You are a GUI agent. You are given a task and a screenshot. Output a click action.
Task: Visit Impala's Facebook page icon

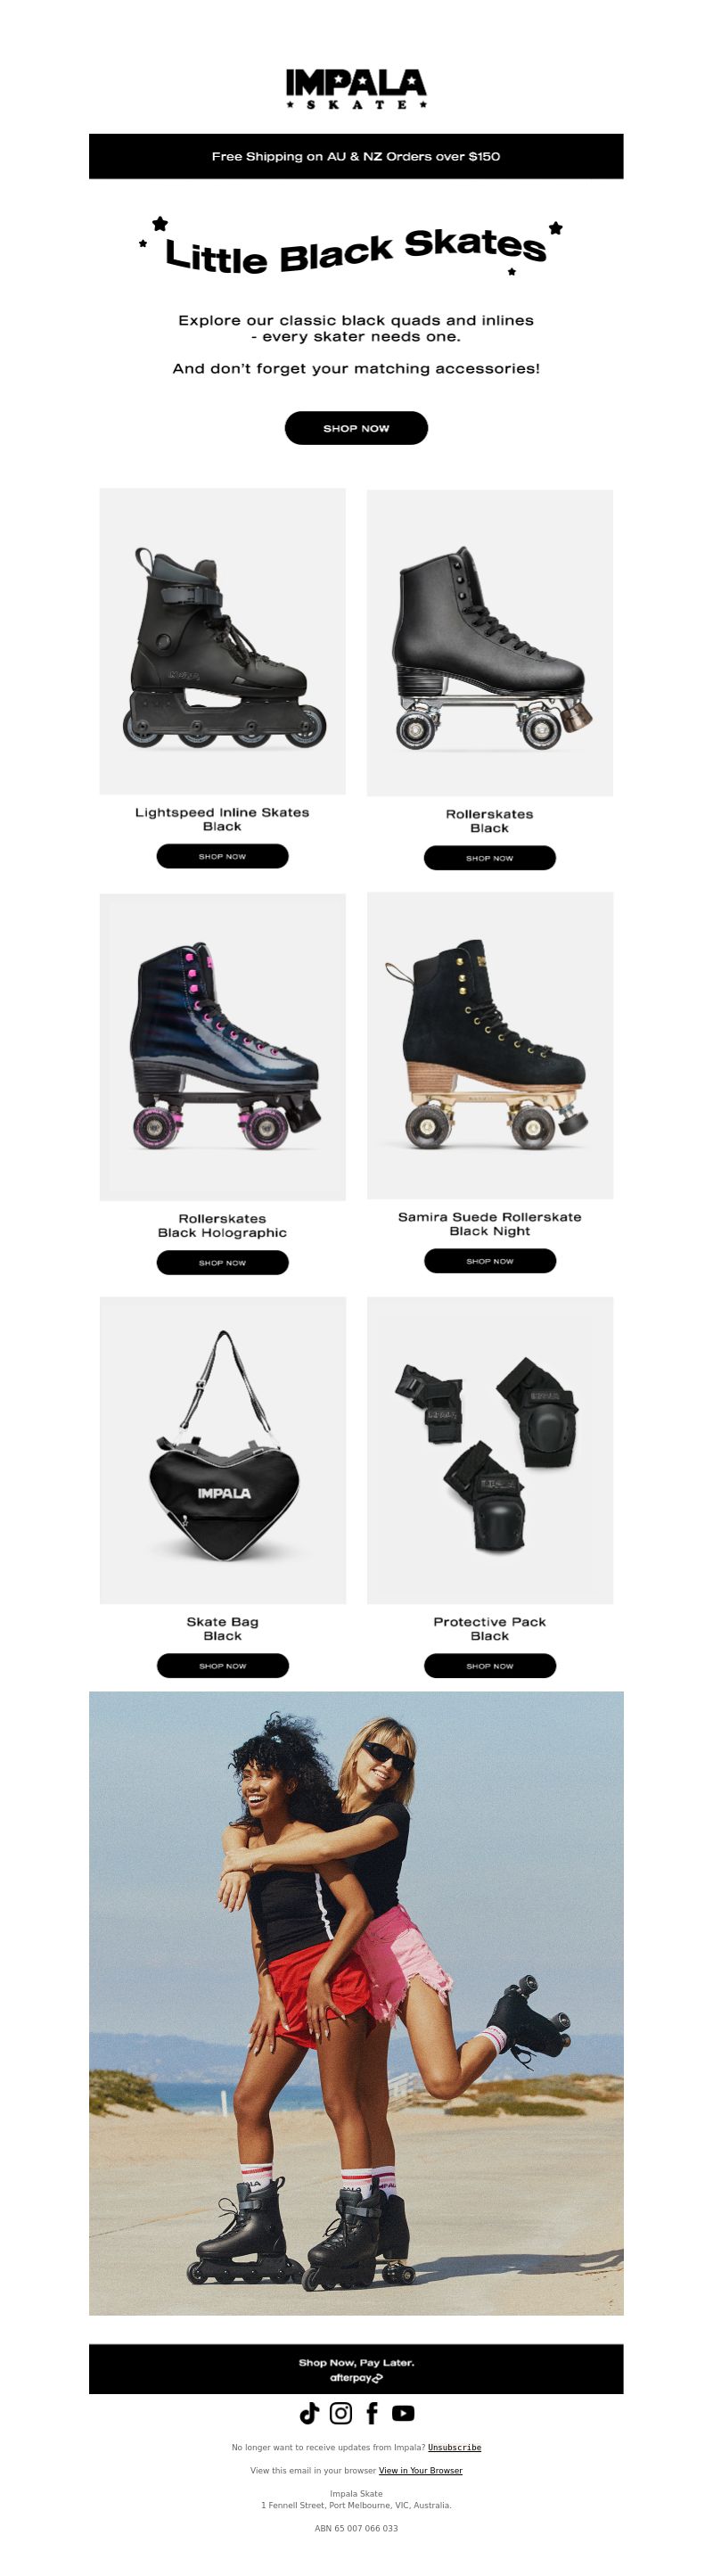372,2413
